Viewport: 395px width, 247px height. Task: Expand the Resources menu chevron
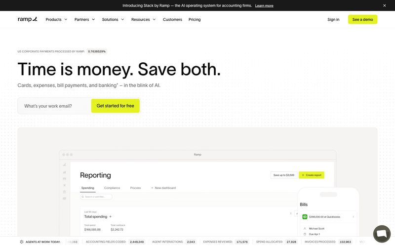154,19
